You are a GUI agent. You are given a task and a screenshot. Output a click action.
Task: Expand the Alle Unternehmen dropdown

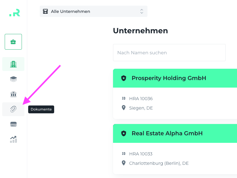93,11
